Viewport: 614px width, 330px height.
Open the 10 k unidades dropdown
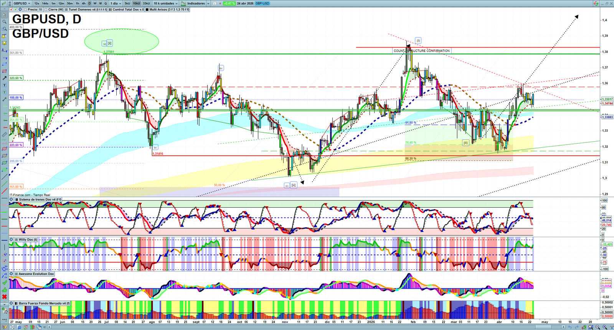(x=165, y=3)
